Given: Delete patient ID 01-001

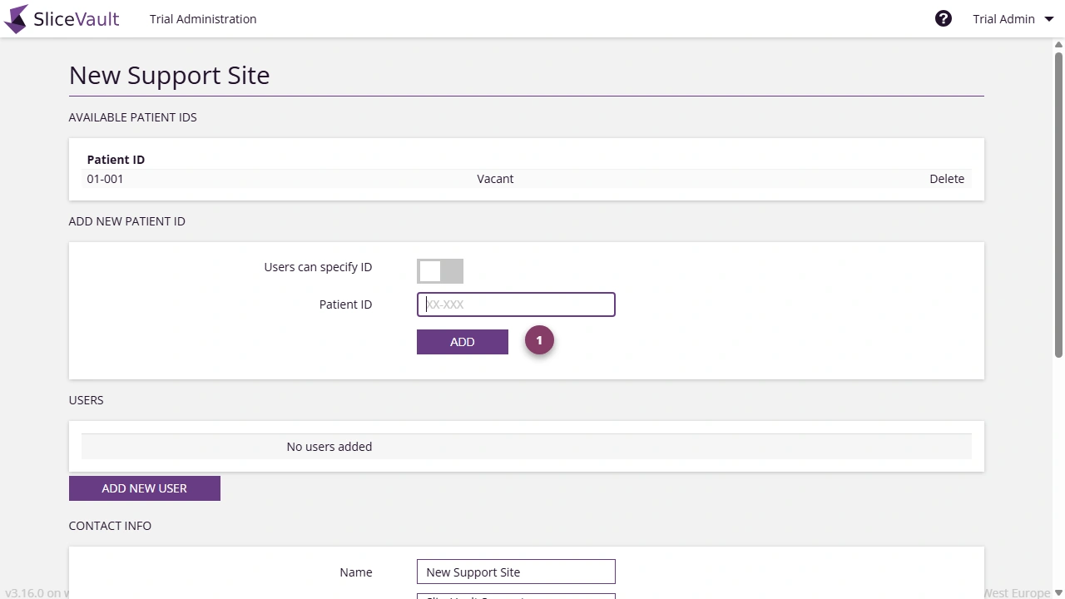Looking at the screenshot, I should [x=947, y=178].
